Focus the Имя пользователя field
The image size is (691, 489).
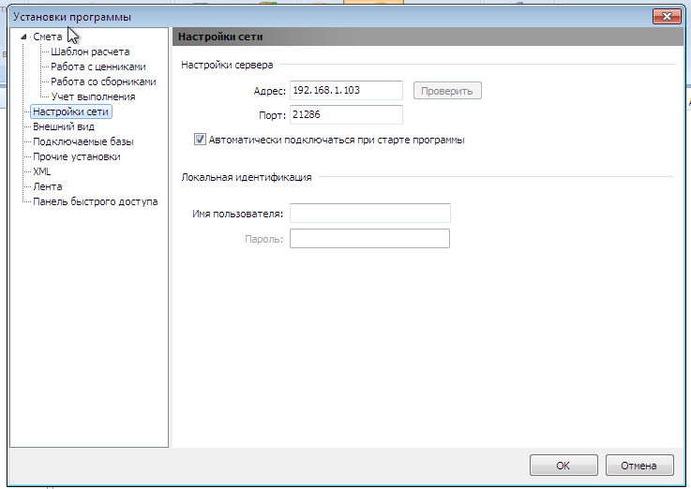[369, 214]
